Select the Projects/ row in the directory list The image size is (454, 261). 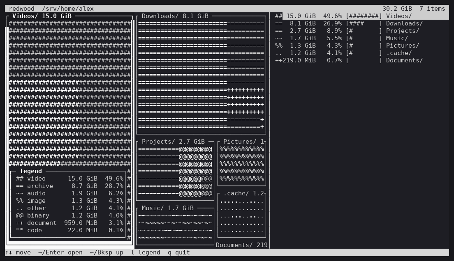point(362,31)
